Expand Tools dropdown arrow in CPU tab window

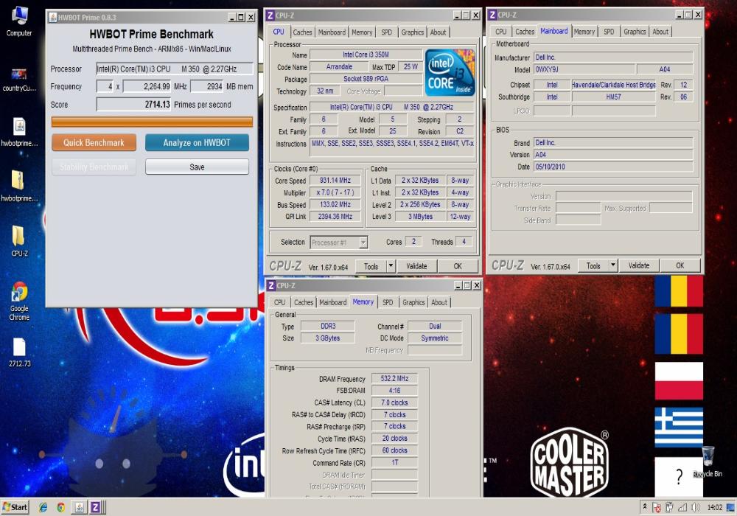pyautogui.click(x=391, y=266)
